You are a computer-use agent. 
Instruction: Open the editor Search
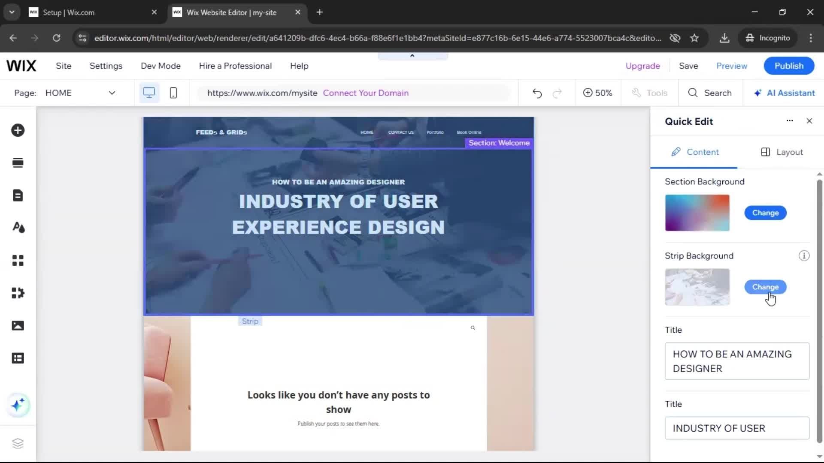coord(710,93)
